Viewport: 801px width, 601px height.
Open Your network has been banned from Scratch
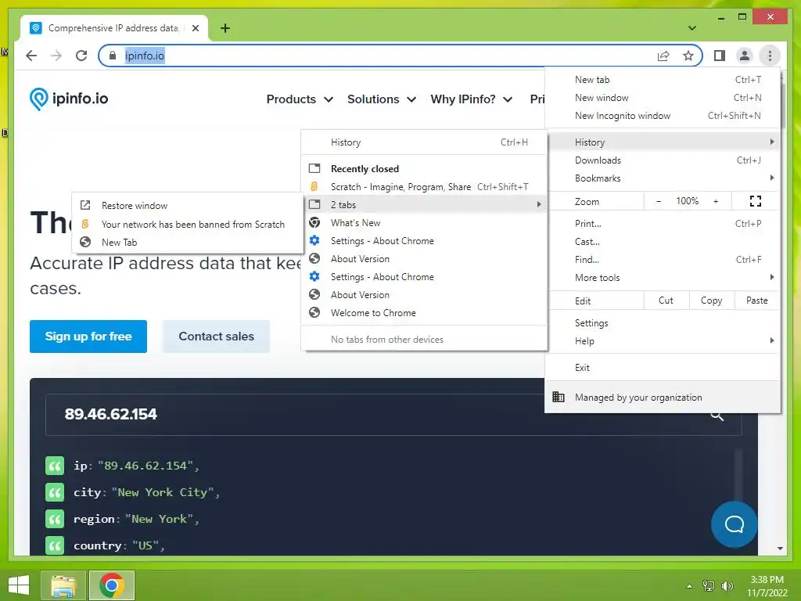(x=188, y=224)
